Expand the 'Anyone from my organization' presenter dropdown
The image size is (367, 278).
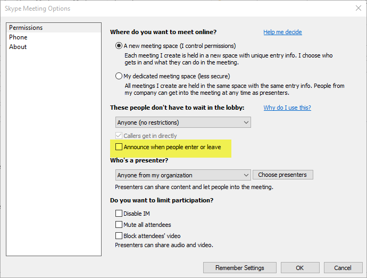tap(183, 175)
